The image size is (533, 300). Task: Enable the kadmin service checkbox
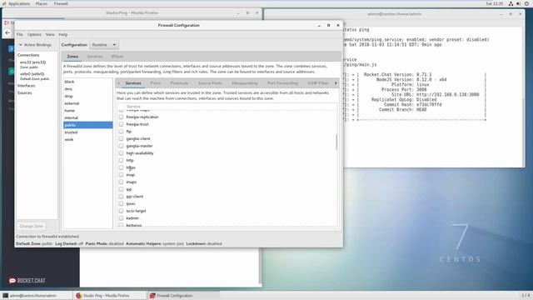tap(121, 218)
